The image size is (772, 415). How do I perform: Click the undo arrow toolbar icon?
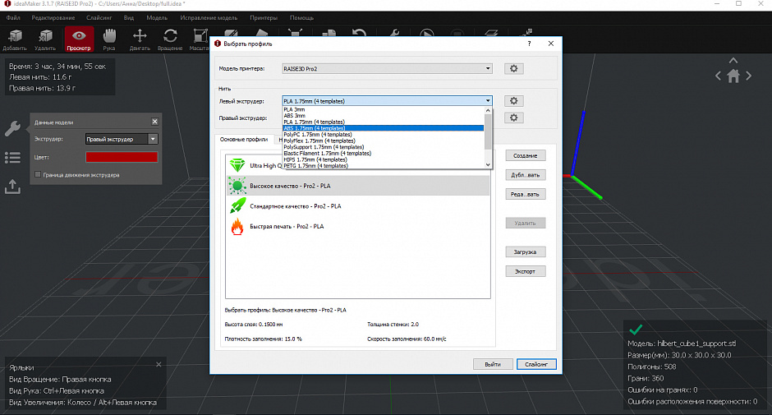coord(360,33)
